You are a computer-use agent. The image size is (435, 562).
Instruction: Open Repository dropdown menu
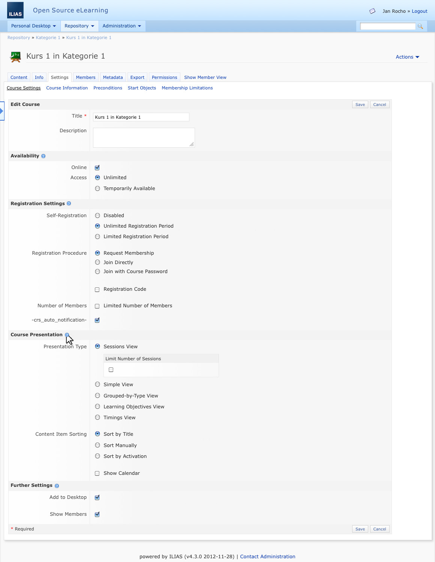pos(79,26)
